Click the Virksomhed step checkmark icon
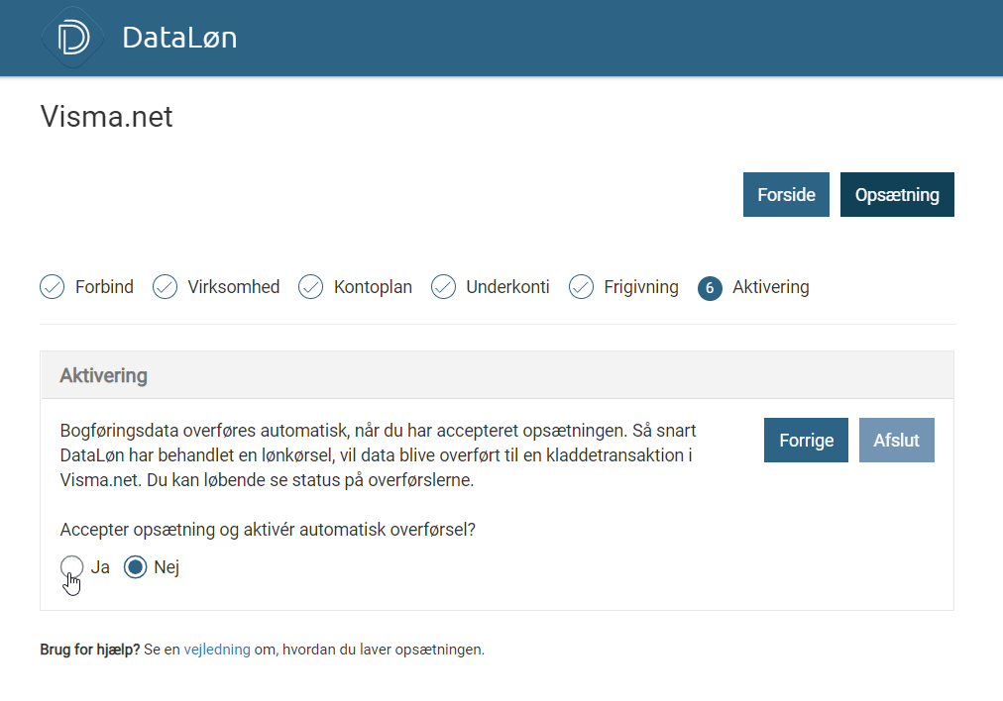Image resolution: width=1003 pixels, height=701 pixels. tap(165, 287)
